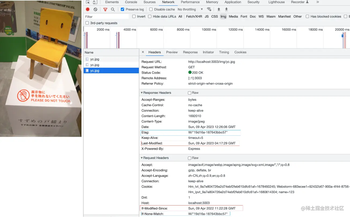Collapse the Response Headers section
Screen dimensions: 350x217
coord(142,93)
